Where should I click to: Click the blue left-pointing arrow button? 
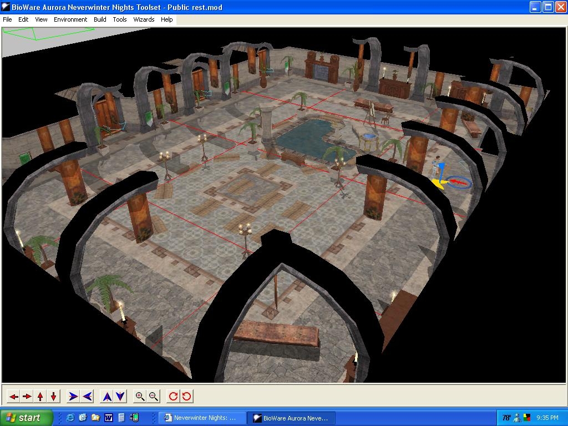click(87, 396)
